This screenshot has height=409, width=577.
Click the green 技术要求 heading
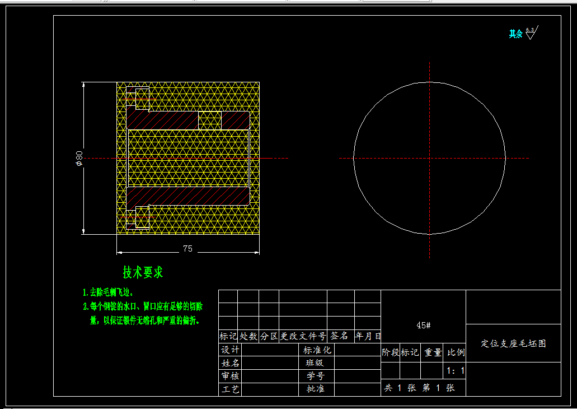click(143, 272)
